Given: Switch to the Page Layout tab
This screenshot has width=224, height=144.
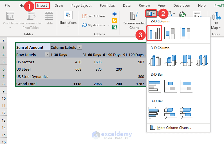Looking at the screenshot, I should pyautogui.click(x=81, y=6).
